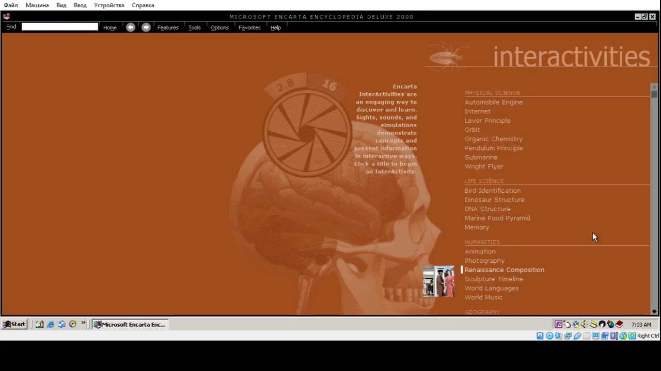Go to the Encarta Home screen

point(110,27)
